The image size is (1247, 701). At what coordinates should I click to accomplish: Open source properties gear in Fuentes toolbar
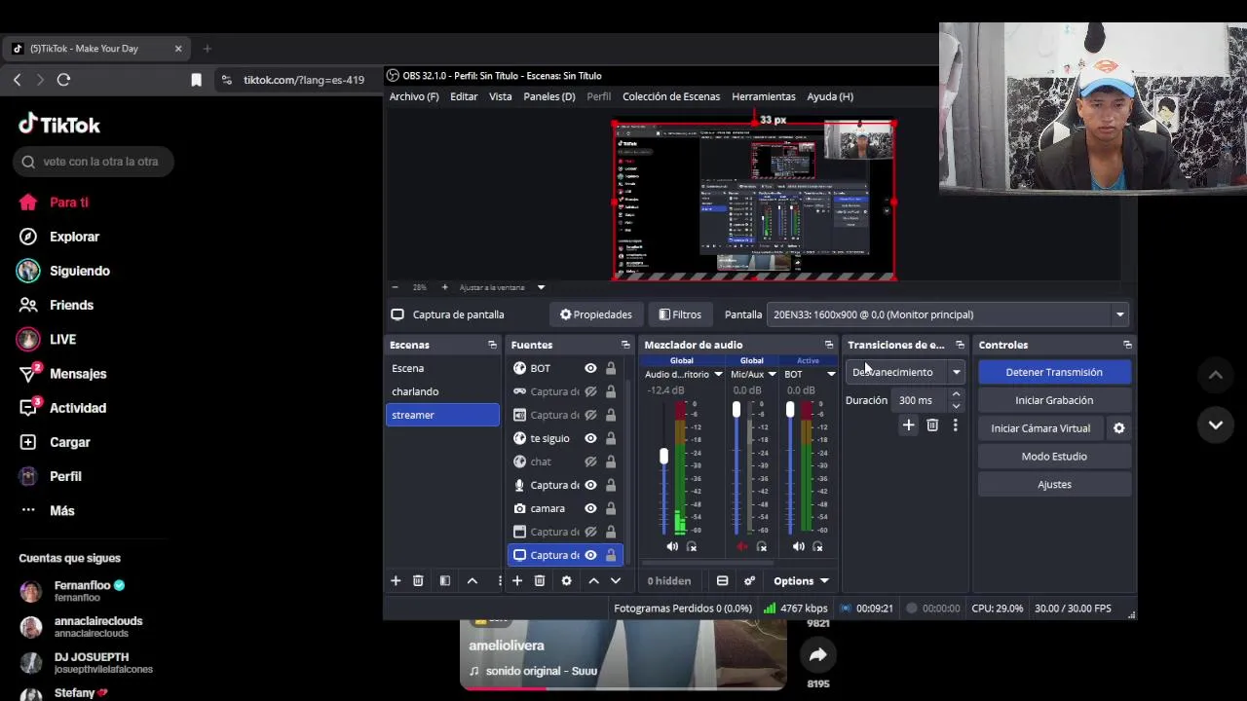[x=566, y=580]
